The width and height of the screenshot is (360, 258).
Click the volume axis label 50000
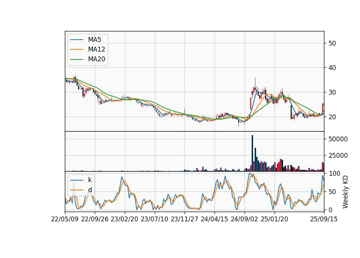[x=338, y=139]
